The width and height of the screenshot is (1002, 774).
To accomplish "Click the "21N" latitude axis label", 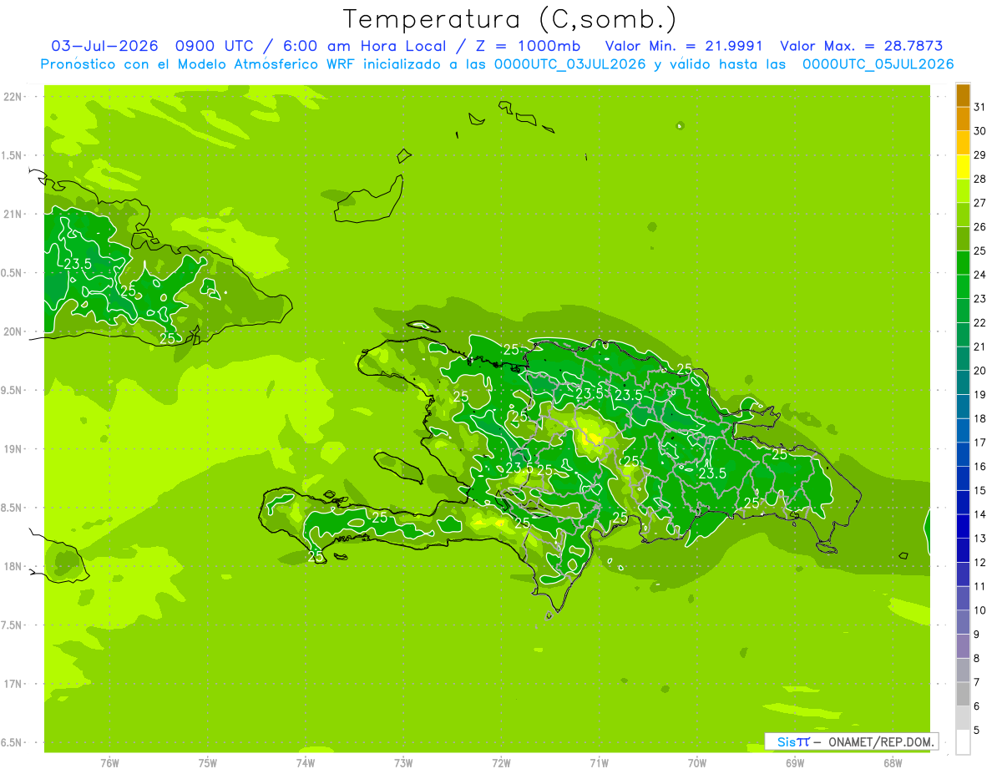I will 13,214.
